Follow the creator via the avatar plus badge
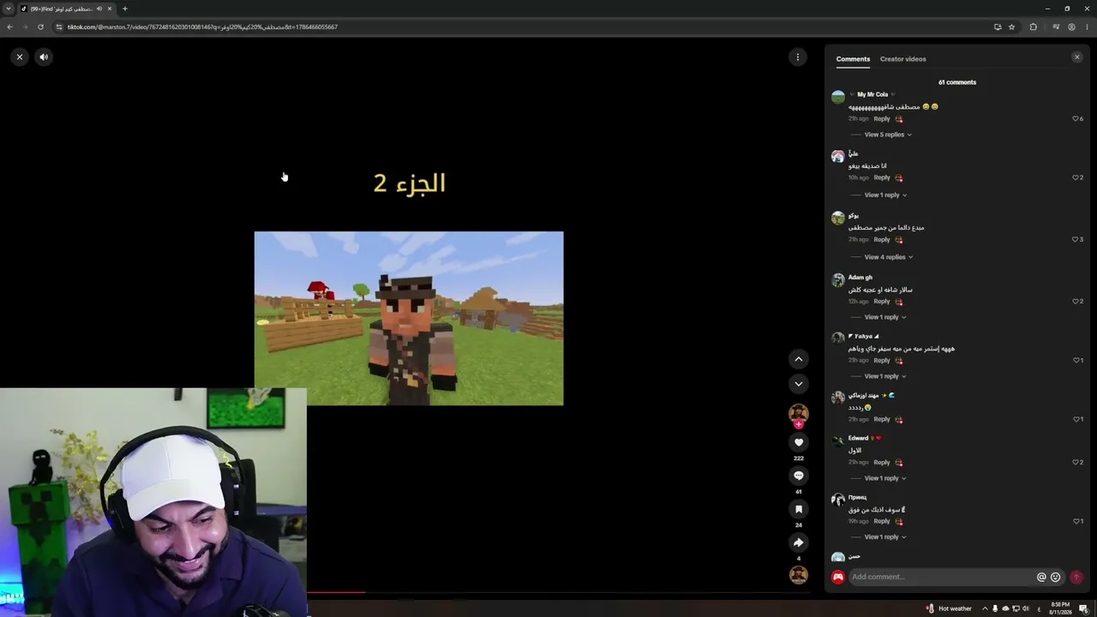This screenshot has height=617, width=1097. click(799, 424)
